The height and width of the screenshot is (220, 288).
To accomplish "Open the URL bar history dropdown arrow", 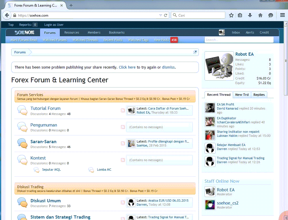I will pyautogui.click(x=161, y=15).
